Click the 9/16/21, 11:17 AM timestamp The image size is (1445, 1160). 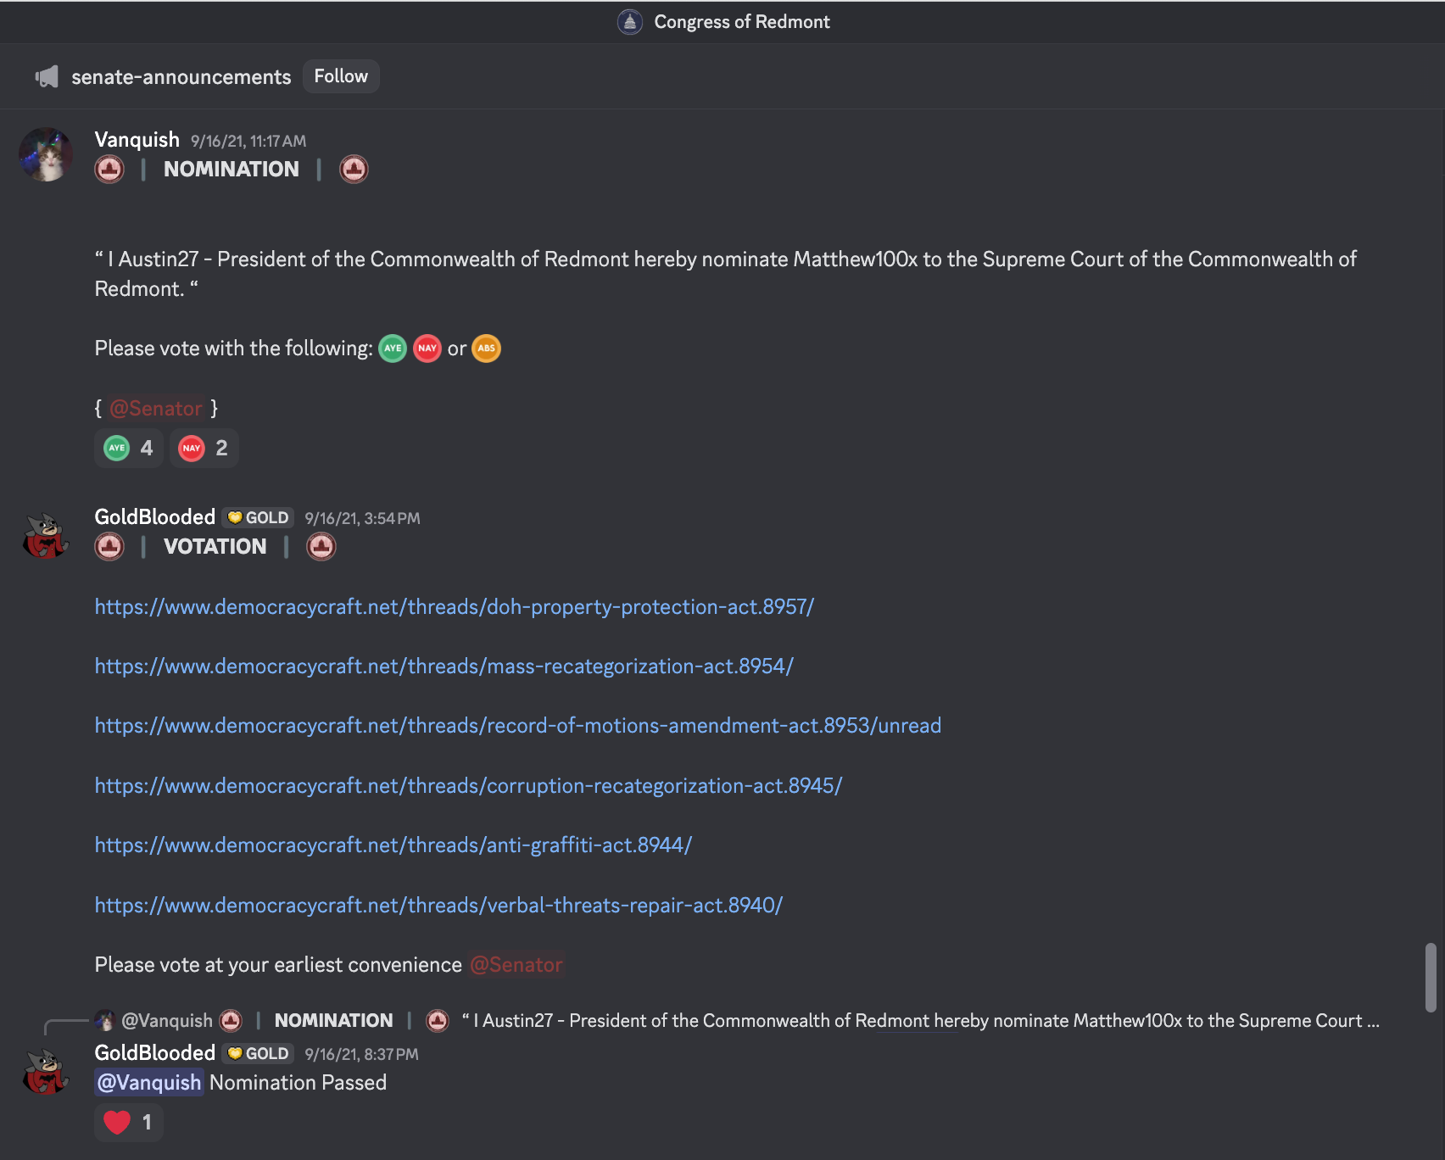248,142
